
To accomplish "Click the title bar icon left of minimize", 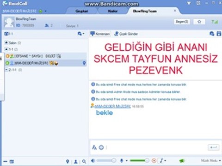I will click(198, 3).
